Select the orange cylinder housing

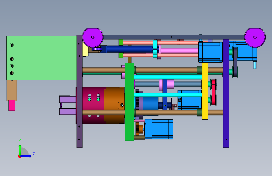click(x=114, y=105)
